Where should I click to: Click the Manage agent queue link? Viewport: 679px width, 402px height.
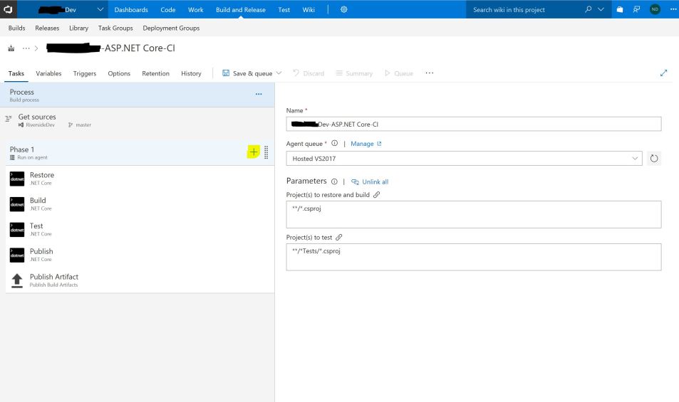click(x=366, y=144)
